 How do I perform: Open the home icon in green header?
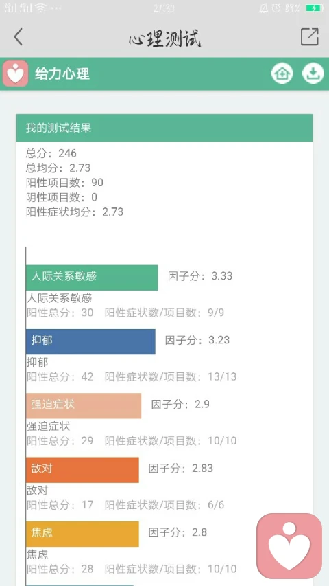pyautogui.click(x=282, y=74)
